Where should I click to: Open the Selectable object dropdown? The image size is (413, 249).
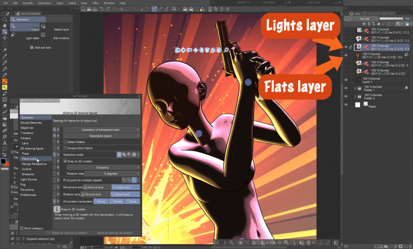[102, 136]
